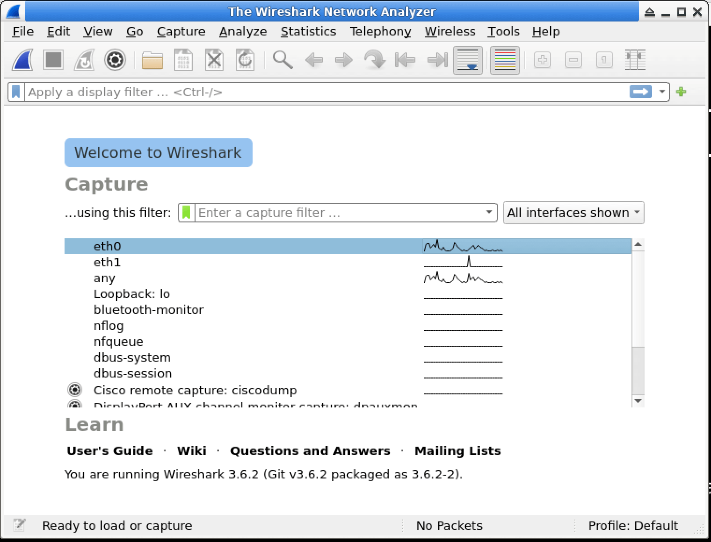Zoom out packet text icon
The image size is (711, 542).
tap(573, 60)
